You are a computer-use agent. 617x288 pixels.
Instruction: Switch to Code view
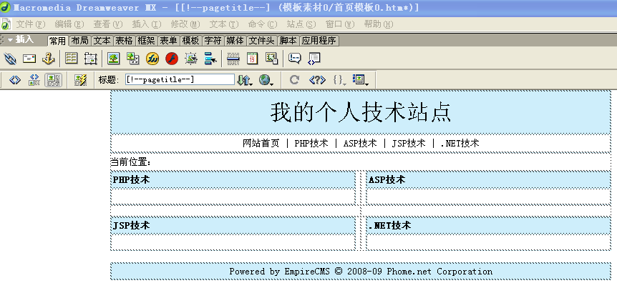(15, 80)
